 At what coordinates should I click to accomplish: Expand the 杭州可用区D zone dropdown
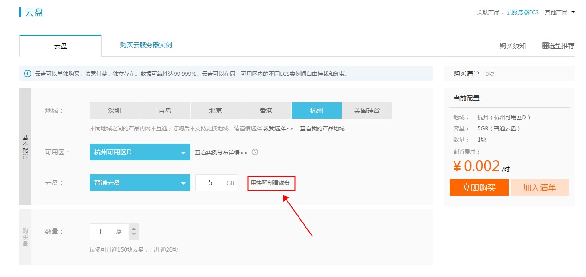pos(140,152)
